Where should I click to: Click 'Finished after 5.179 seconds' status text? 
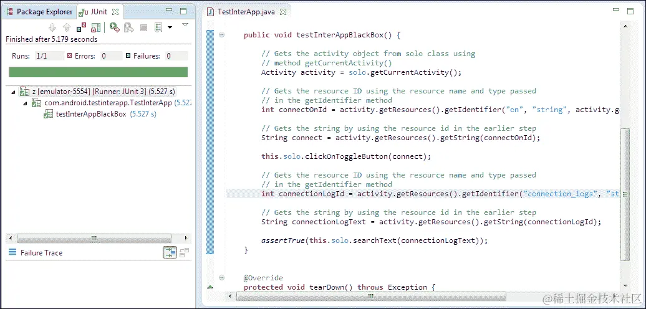pyautogui.click(x=52, y=39)
